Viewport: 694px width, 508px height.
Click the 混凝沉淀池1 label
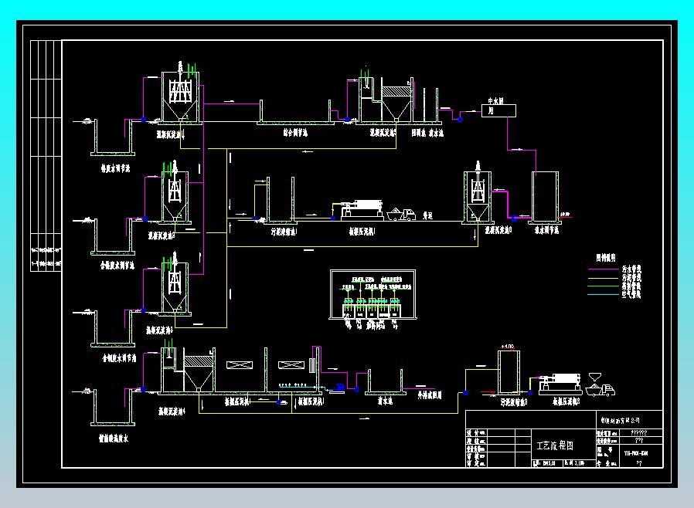(x=170, y=134)
